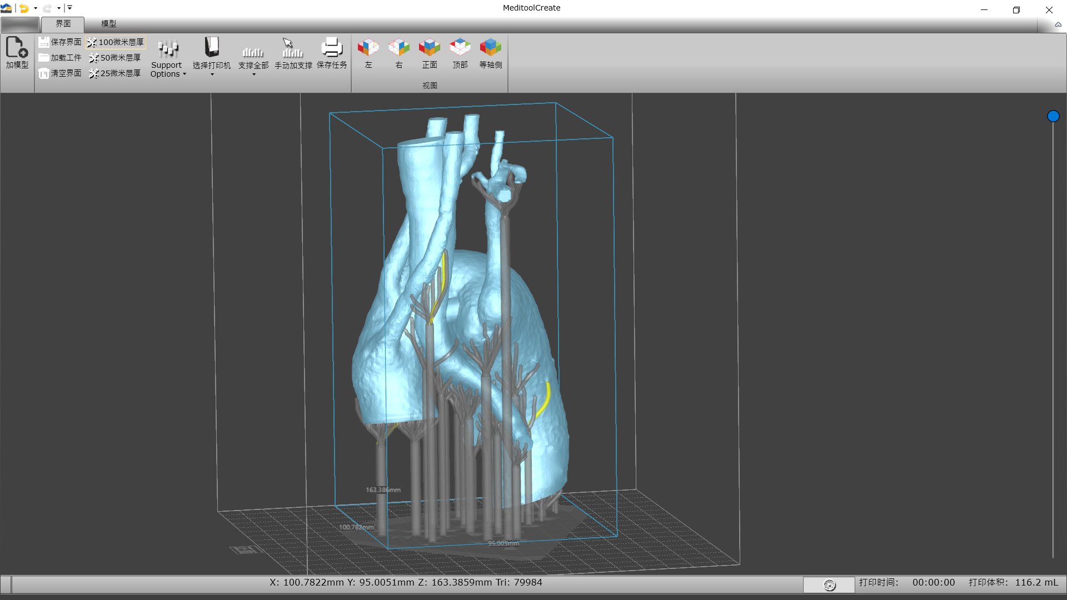Switch to 等轴侧 isometric view cube

[490, 48]
